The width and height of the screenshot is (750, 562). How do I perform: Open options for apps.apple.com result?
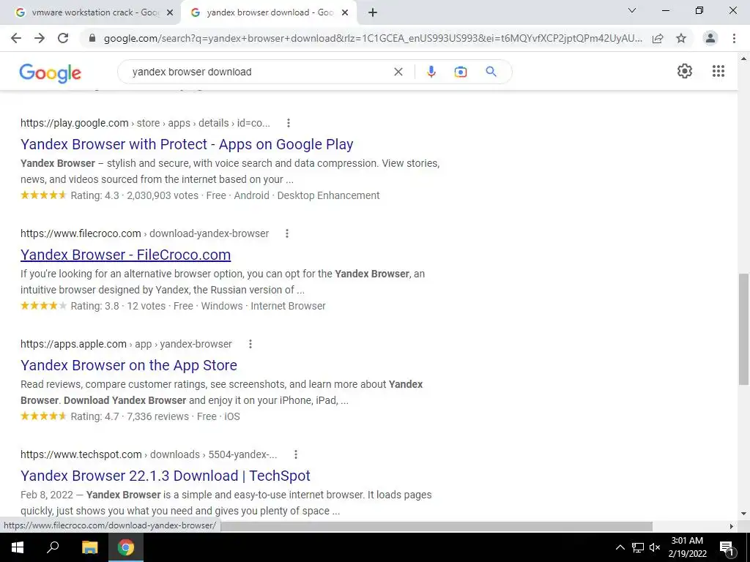pos(250,344)
